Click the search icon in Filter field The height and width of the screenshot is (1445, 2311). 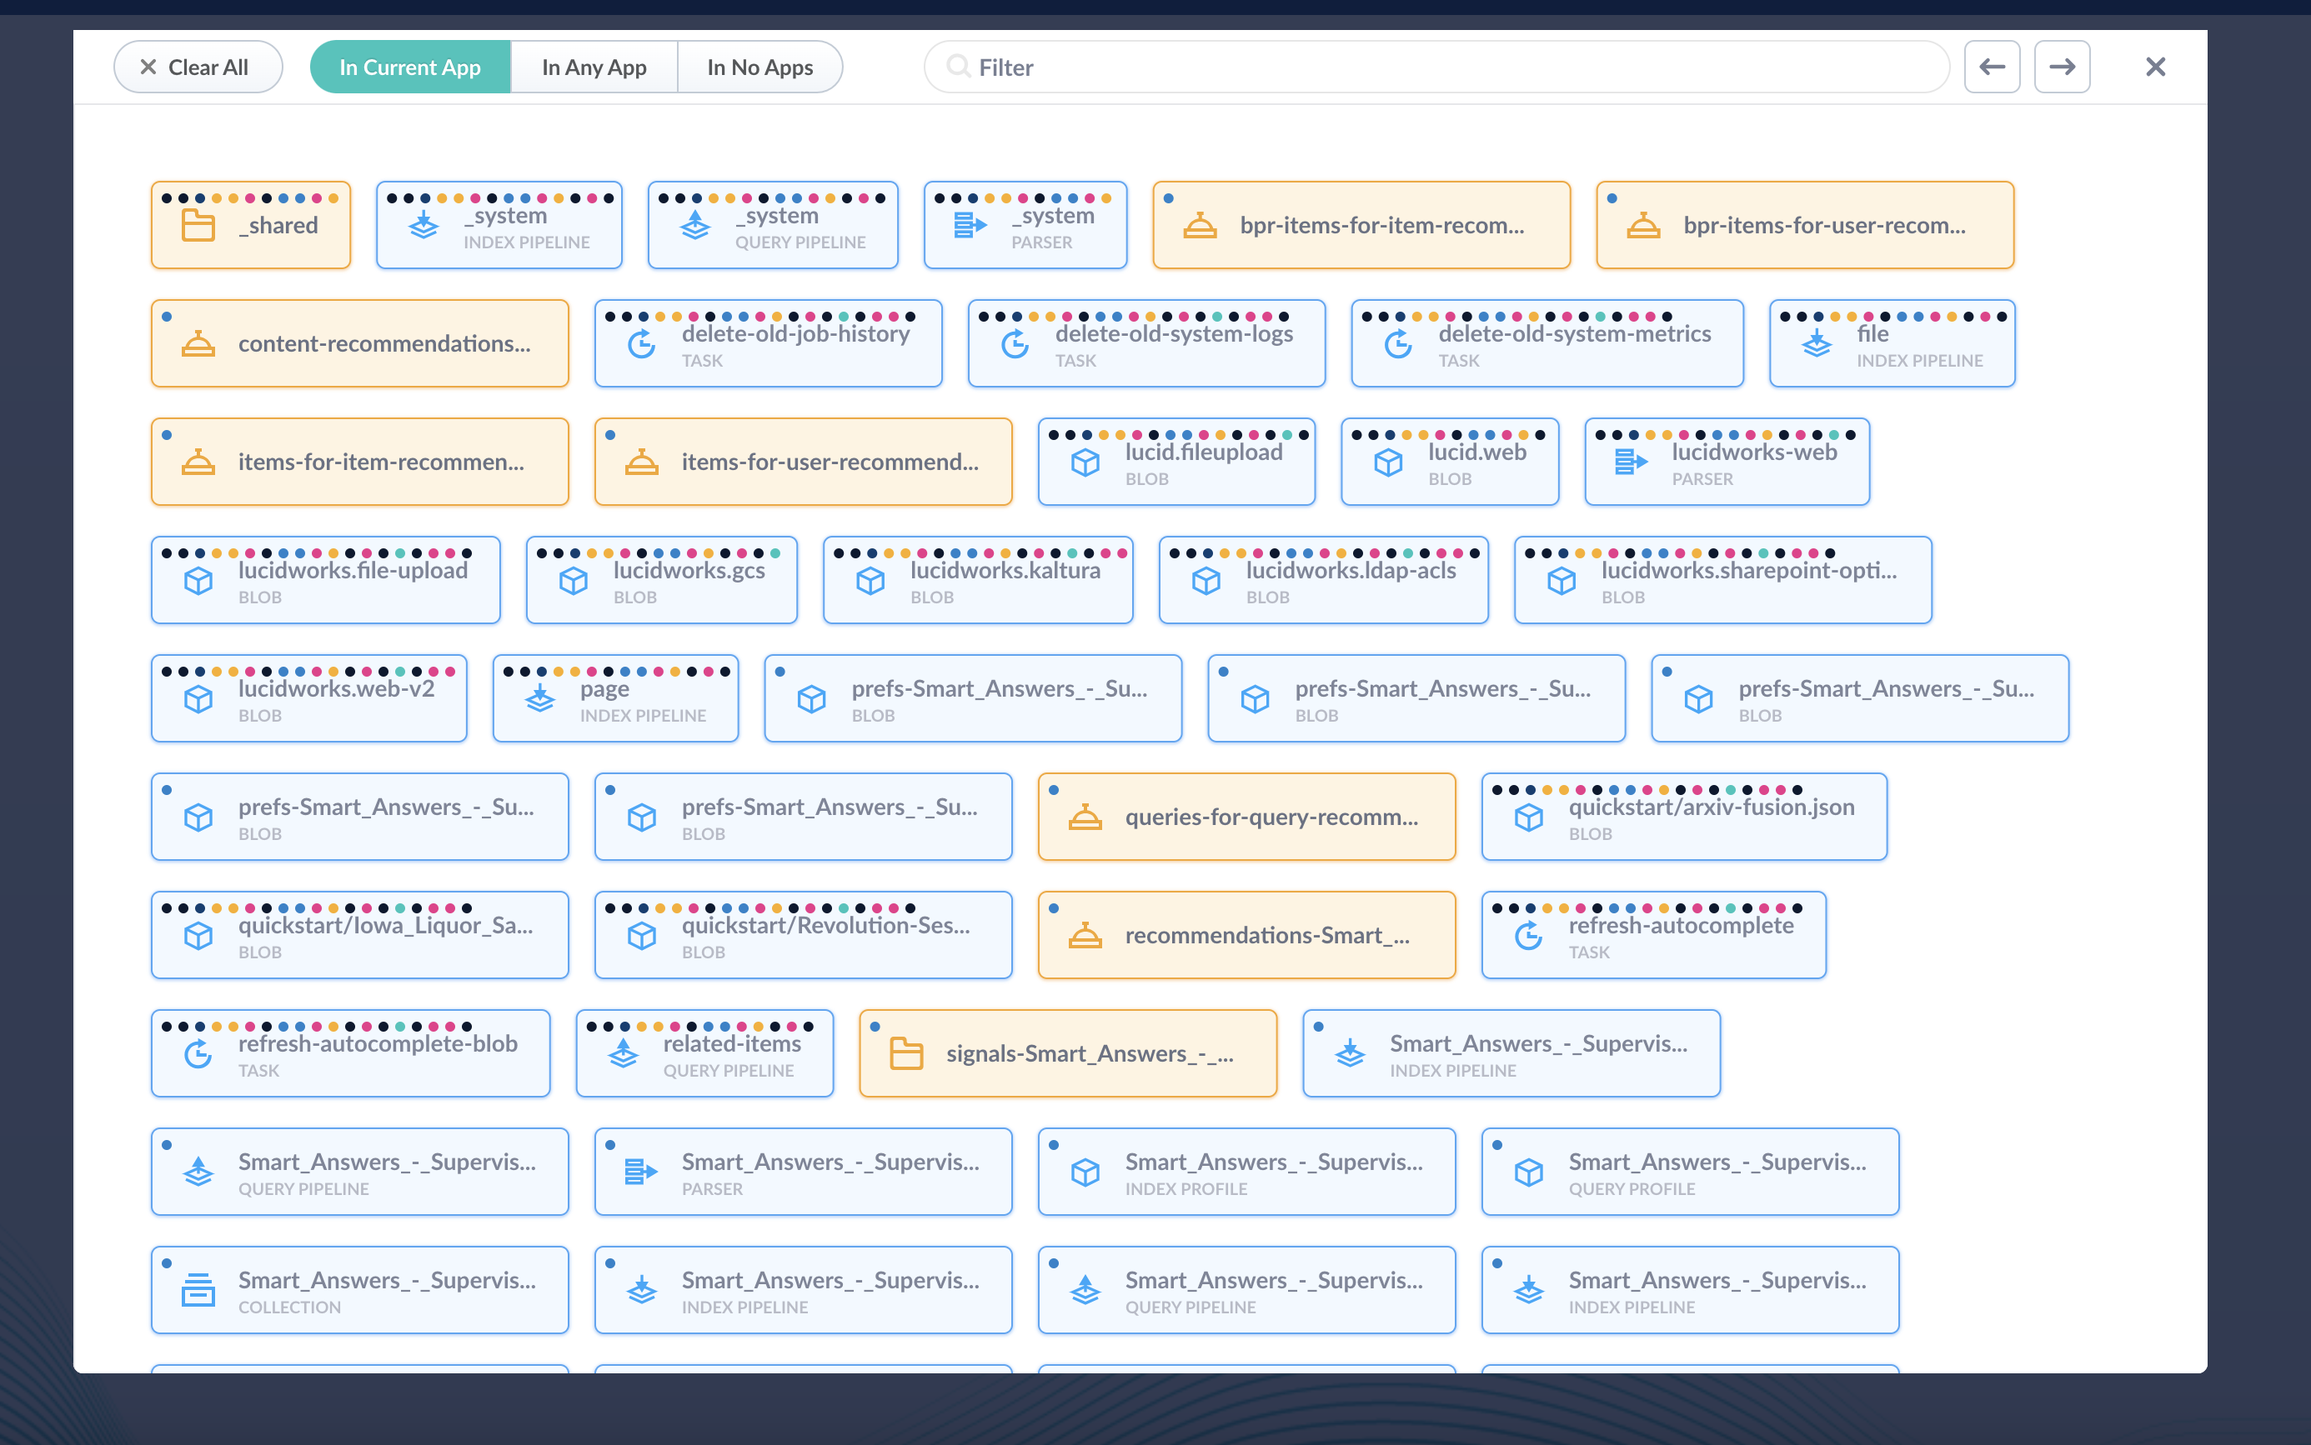[x=957, y=67]
